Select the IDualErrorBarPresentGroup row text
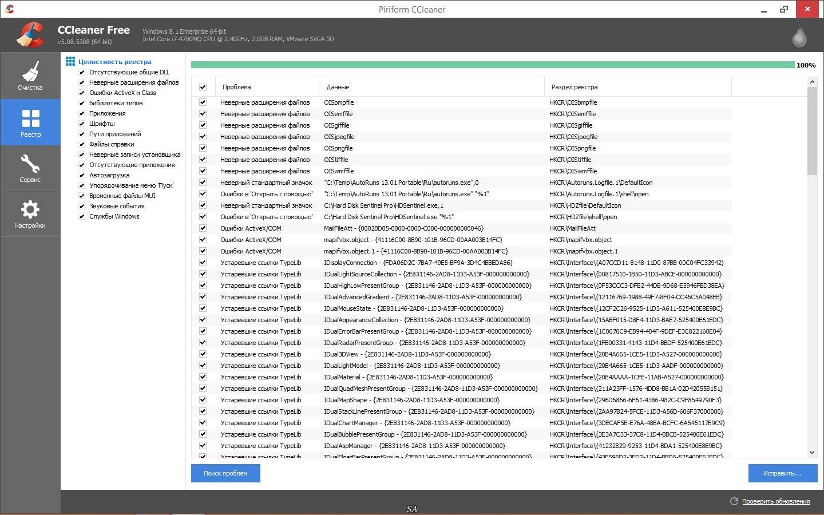Screen dimensions: 824x515 (x=428, y=331)
